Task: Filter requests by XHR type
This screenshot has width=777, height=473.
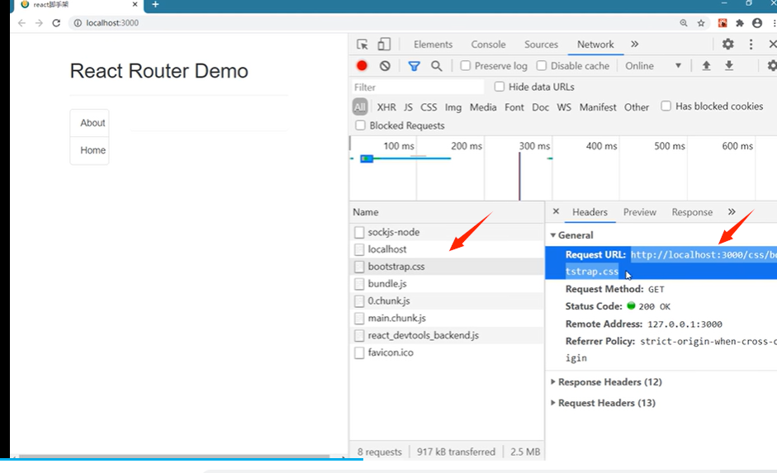Action: pos(386,107)
